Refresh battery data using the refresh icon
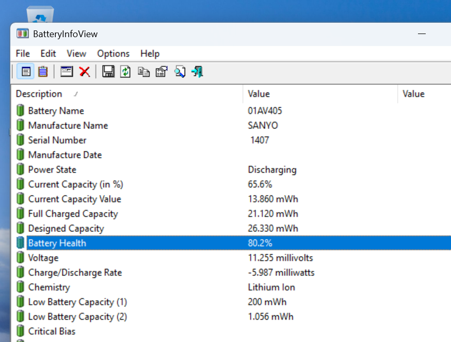The image size is (451, 342). 126,72
